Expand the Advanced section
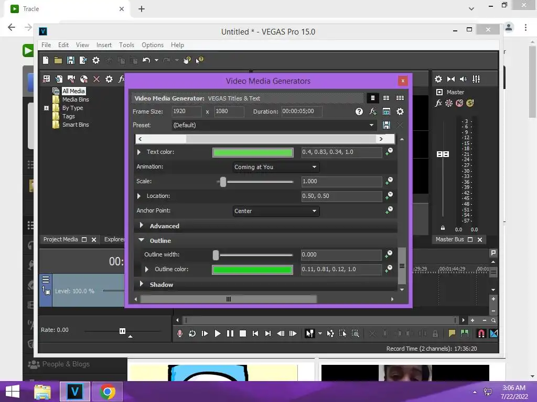Viewport: 537px width, 402px height. point(141,225)
